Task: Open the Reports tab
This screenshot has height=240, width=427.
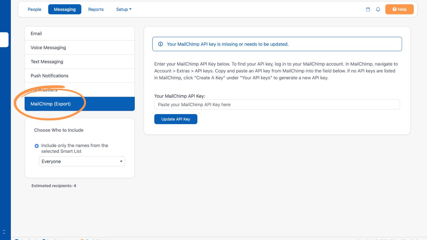Action: tap(96, 9)
